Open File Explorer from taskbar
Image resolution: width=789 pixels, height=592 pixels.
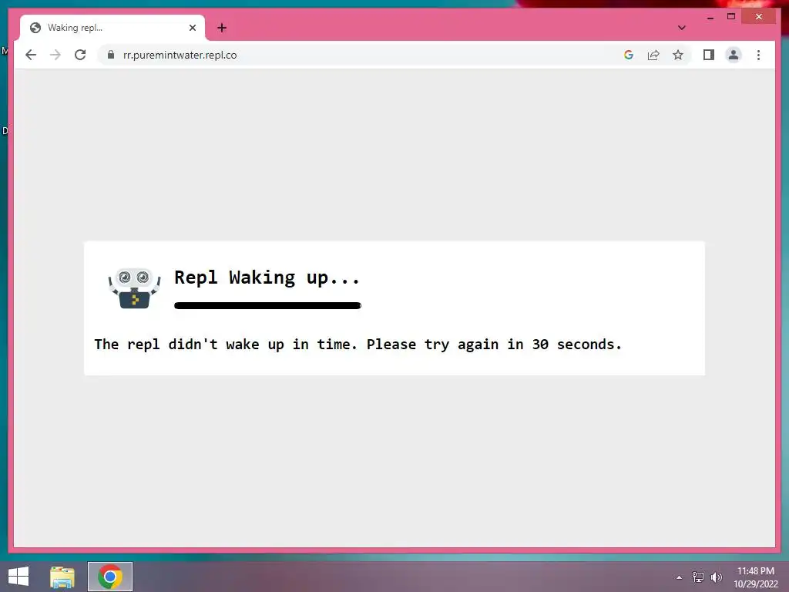(62, 577)
